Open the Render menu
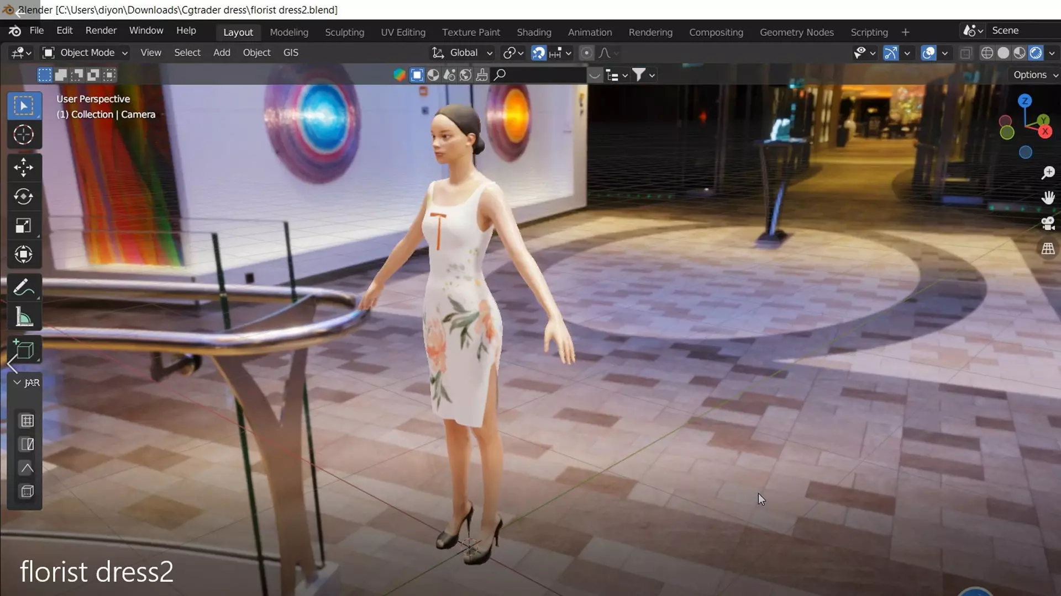The width and height of the screenshot is (1061, 596). click(x=101, y=31)
